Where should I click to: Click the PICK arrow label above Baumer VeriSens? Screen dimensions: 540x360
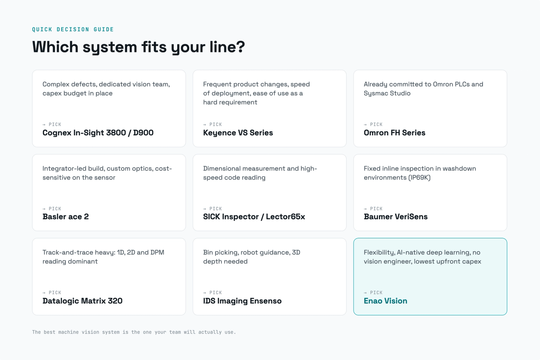(373, 209)
